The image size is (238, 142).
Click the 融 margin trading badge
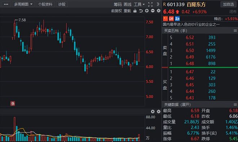(177, 19)
